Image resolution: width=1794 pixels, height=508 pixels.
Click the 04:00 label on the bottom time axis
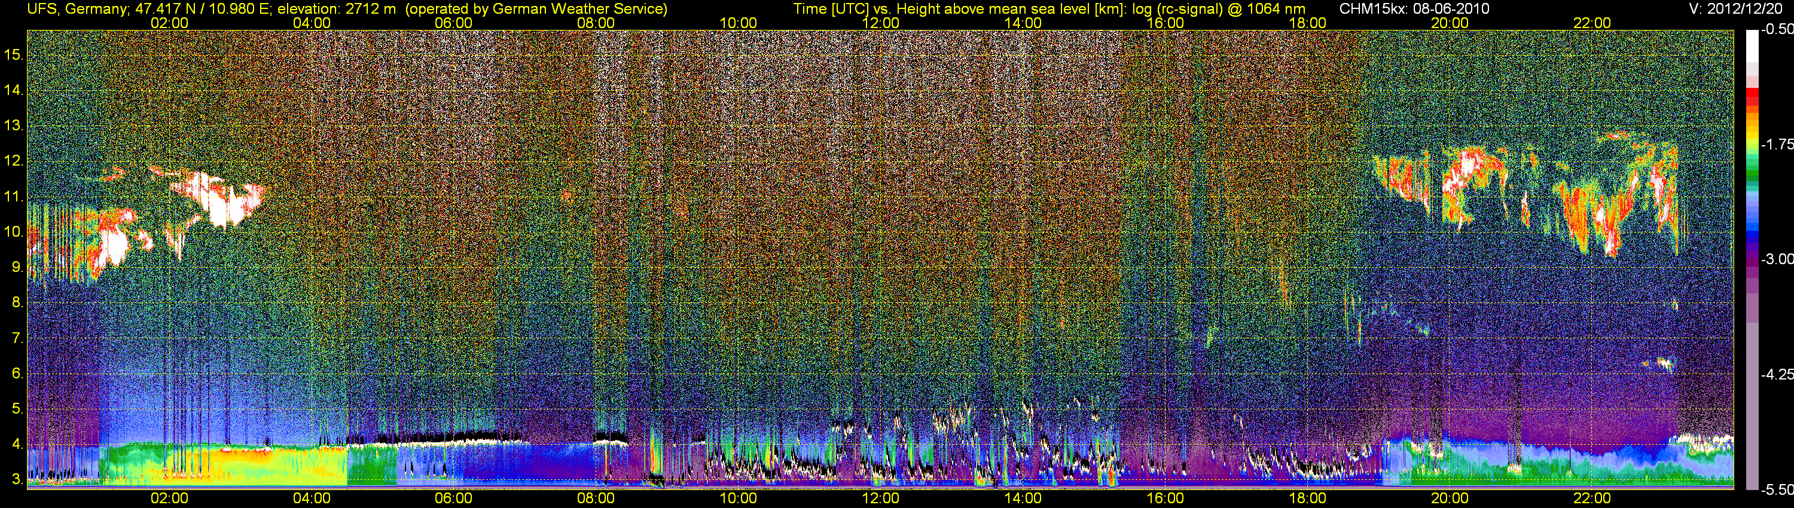click(312, 498)
